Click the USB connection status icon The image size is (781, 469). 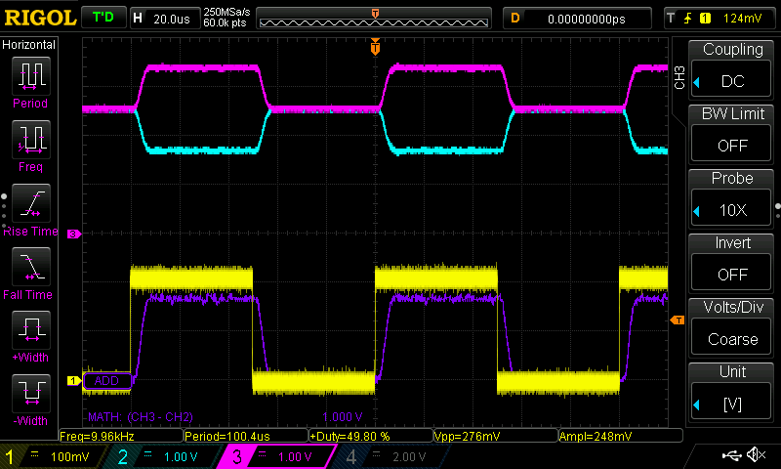(731, 455)
